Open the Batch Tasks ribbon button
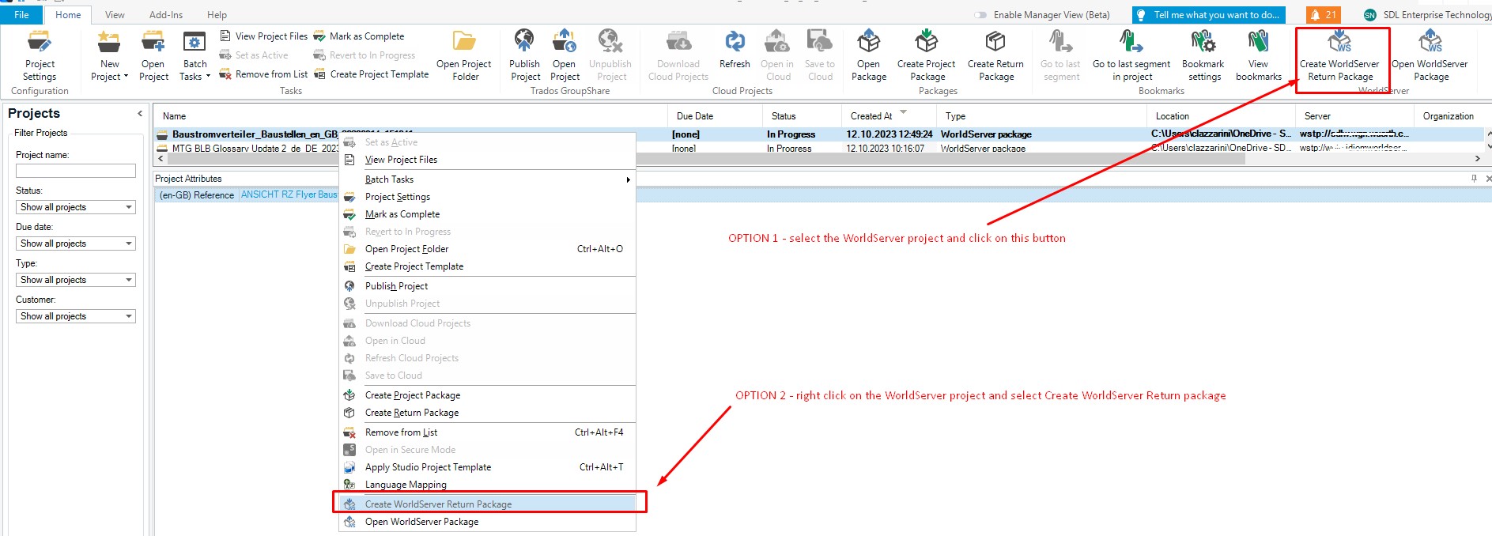 pyautogui.click(x=195, y=55)
